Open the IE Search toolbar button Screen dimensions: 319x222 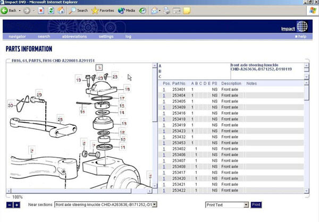pyautogui.click(x=78, y=10)
